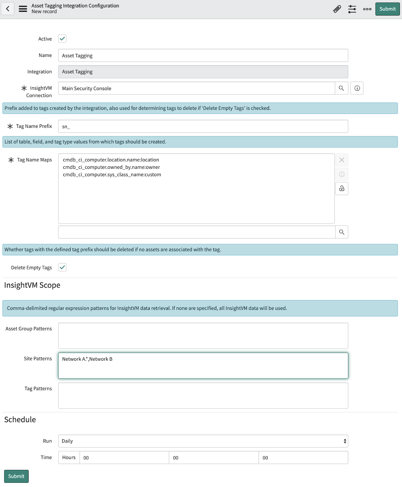Click the bottom Submit button
Screen dimensions: 402x487
(x=16, y=476)
